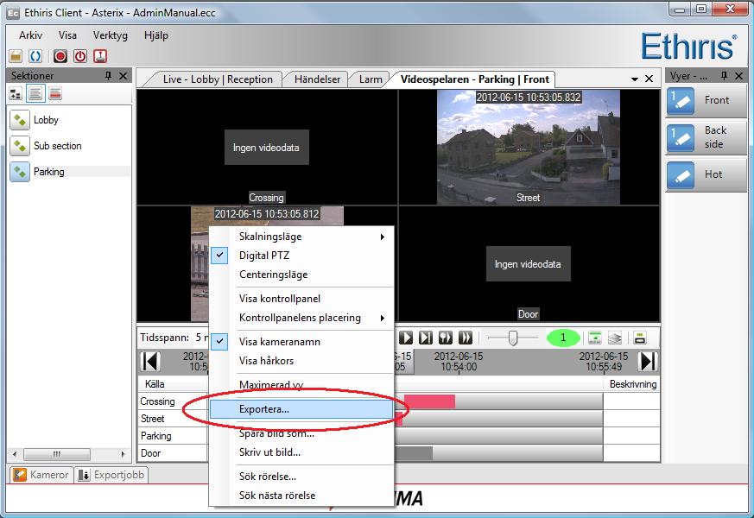
Task: Switch to the Händelser tab
Action: pyautogui.click(x=317, y=79)
